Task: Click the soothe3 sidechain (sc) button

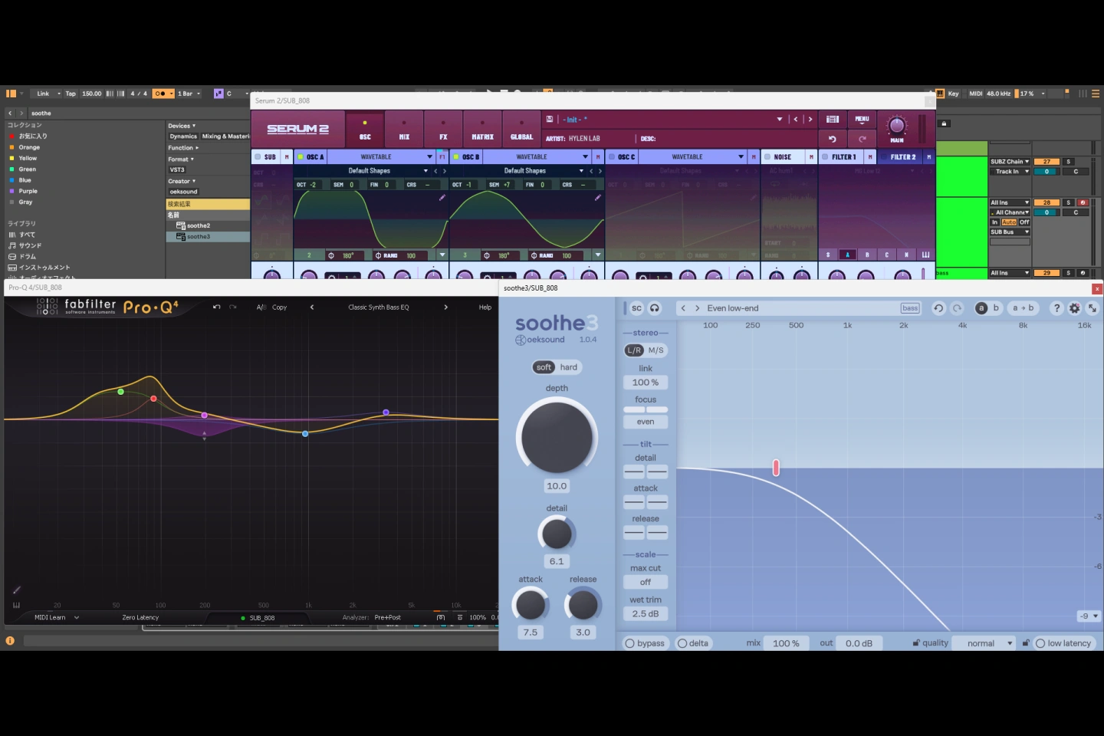Action: pyautogui.click(x=636, y=308)
